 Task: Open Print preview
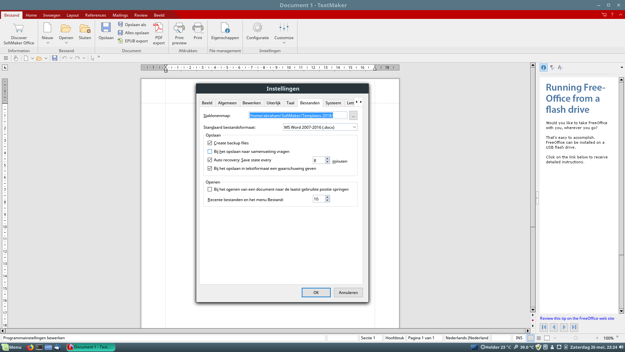pyautogui.click(x=179, y=34)
